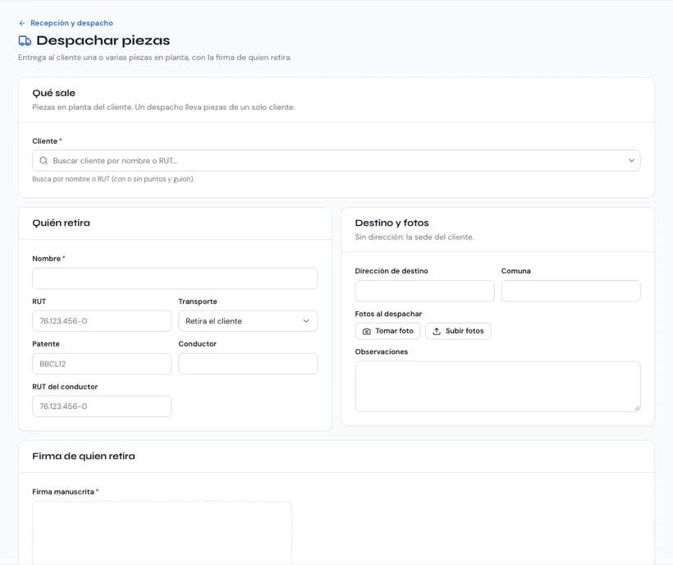The width and height of the screenshot is (673, 565).
Task: Click the Despachar piezas page title
Action: [x=103, y=41]
